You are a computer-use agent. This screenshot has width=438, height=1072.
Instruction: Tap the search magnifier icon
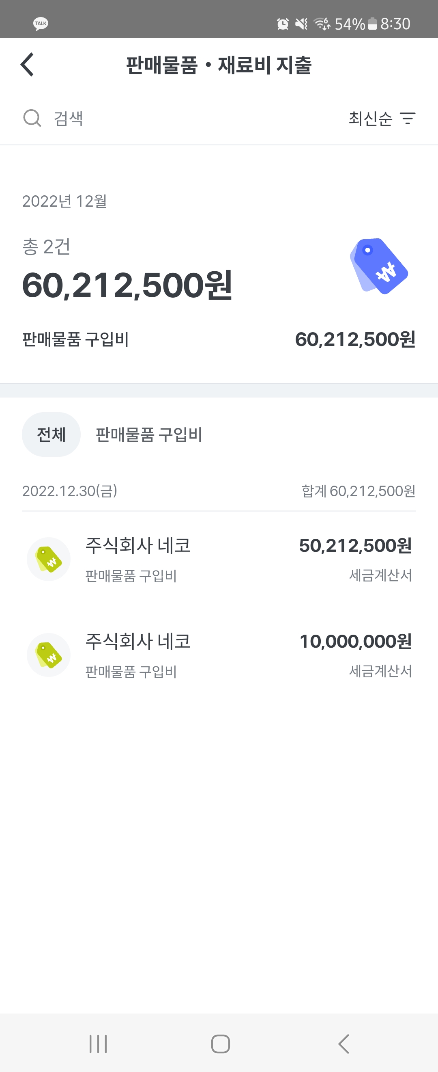[32, 118]
